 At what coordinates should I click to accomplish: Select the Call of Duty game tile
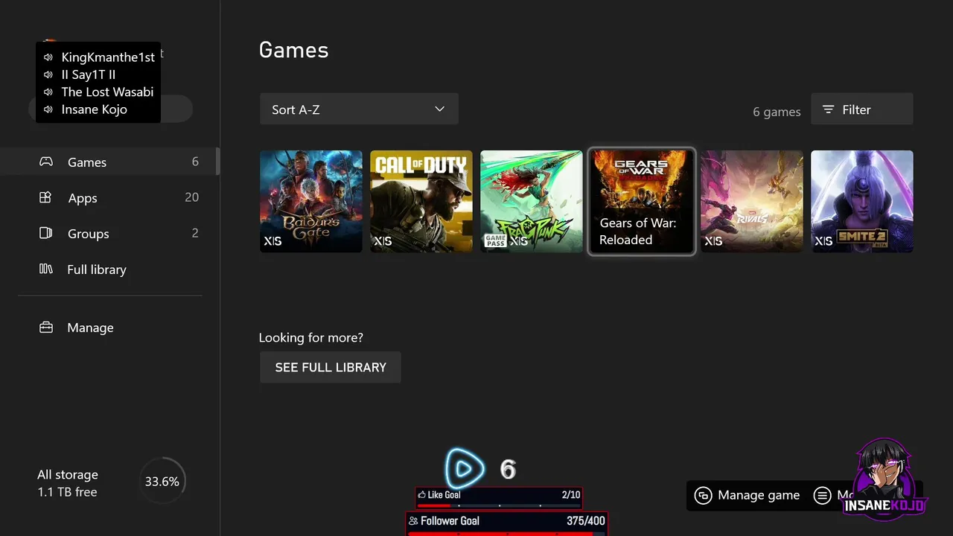tap(421, 201)
